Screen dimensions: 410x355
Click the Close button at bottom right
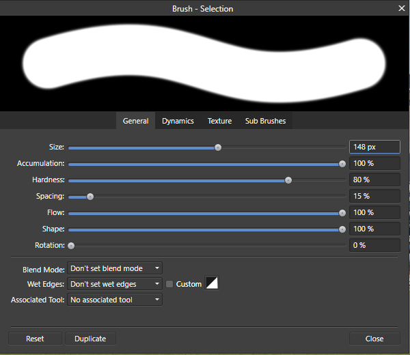pos(374,339)
